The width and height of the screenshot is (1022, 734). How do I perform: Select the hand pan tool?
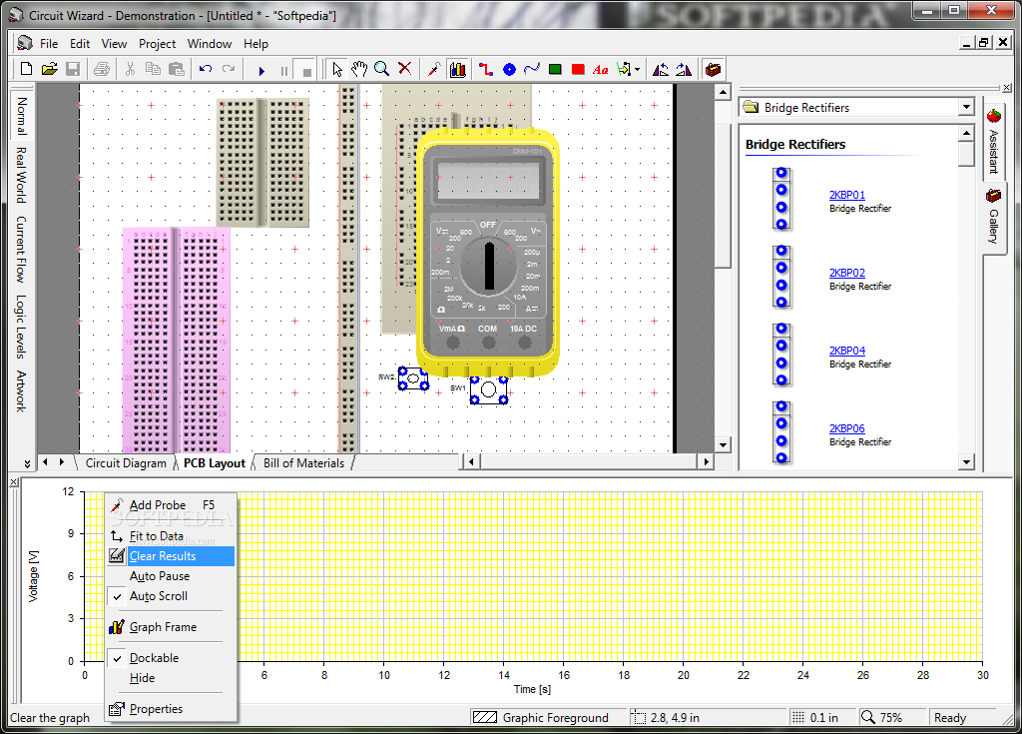point(359,69)
